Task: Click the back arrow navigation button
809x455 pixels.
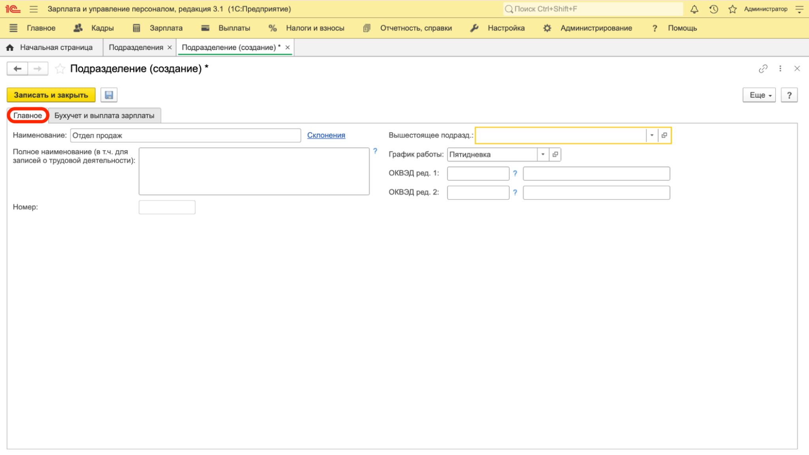Action: click(x=17, y=69)
